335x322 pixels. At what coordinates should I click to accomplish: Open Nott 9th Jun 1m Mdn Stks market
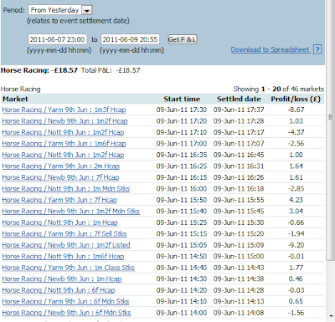(x=66, y=189)
